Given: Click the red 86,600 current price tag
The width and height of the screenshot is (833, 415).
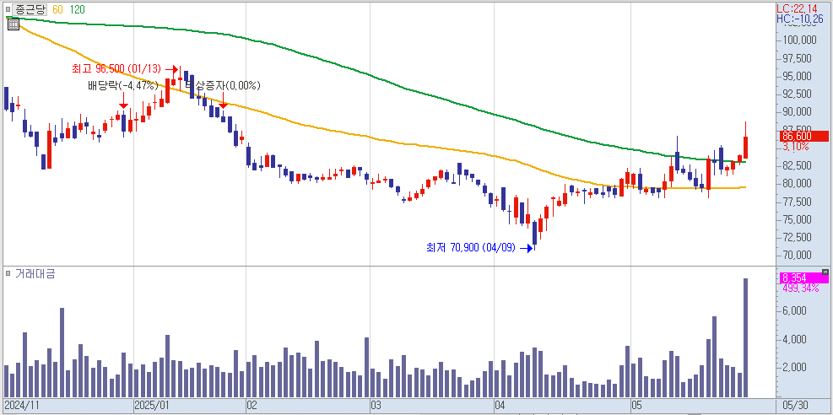Looking at the screenshot, I should click(x=803, y=136).
